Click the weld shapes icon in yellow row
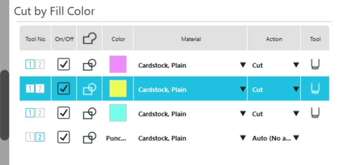 click(89, 89)
